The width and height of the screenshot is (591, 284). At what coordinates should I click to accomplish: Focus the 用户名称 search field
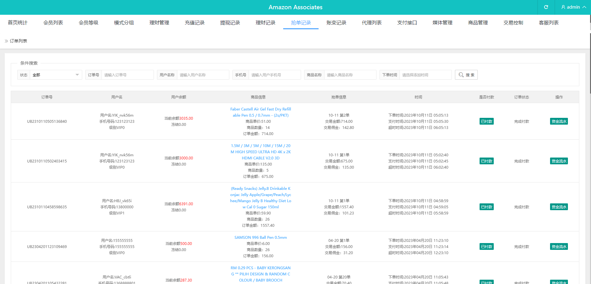[203, 75]
